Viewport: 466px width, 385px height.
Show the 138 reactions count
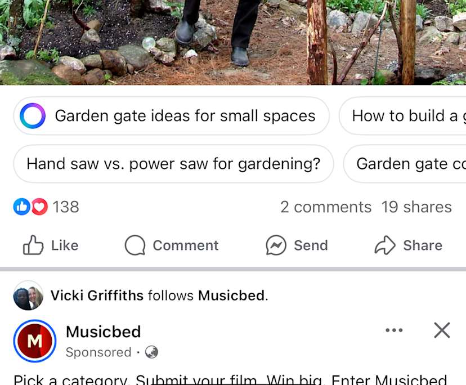tap(66, 207)
